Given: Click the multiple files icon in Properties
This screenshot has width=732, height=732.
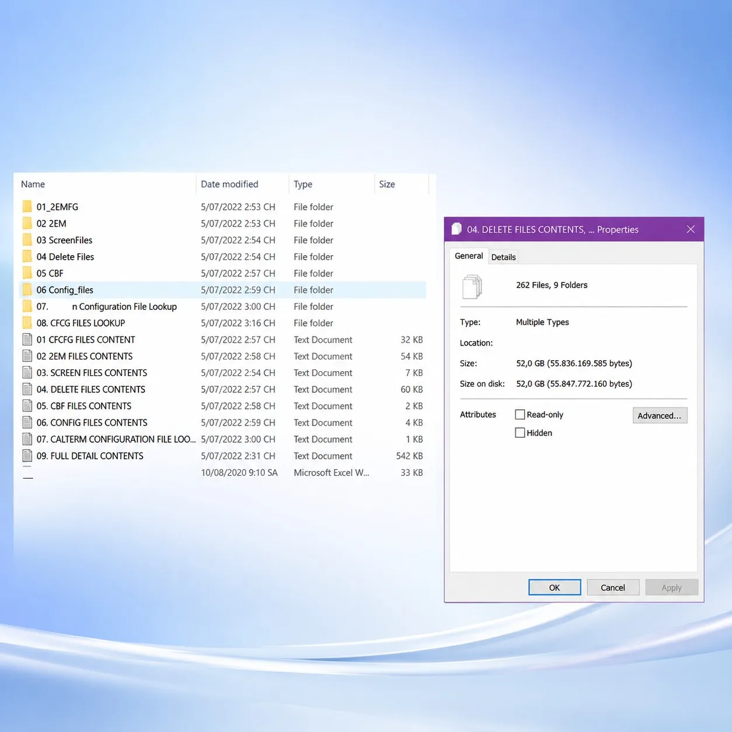Looking at the screenshot, I should point(472,287).
